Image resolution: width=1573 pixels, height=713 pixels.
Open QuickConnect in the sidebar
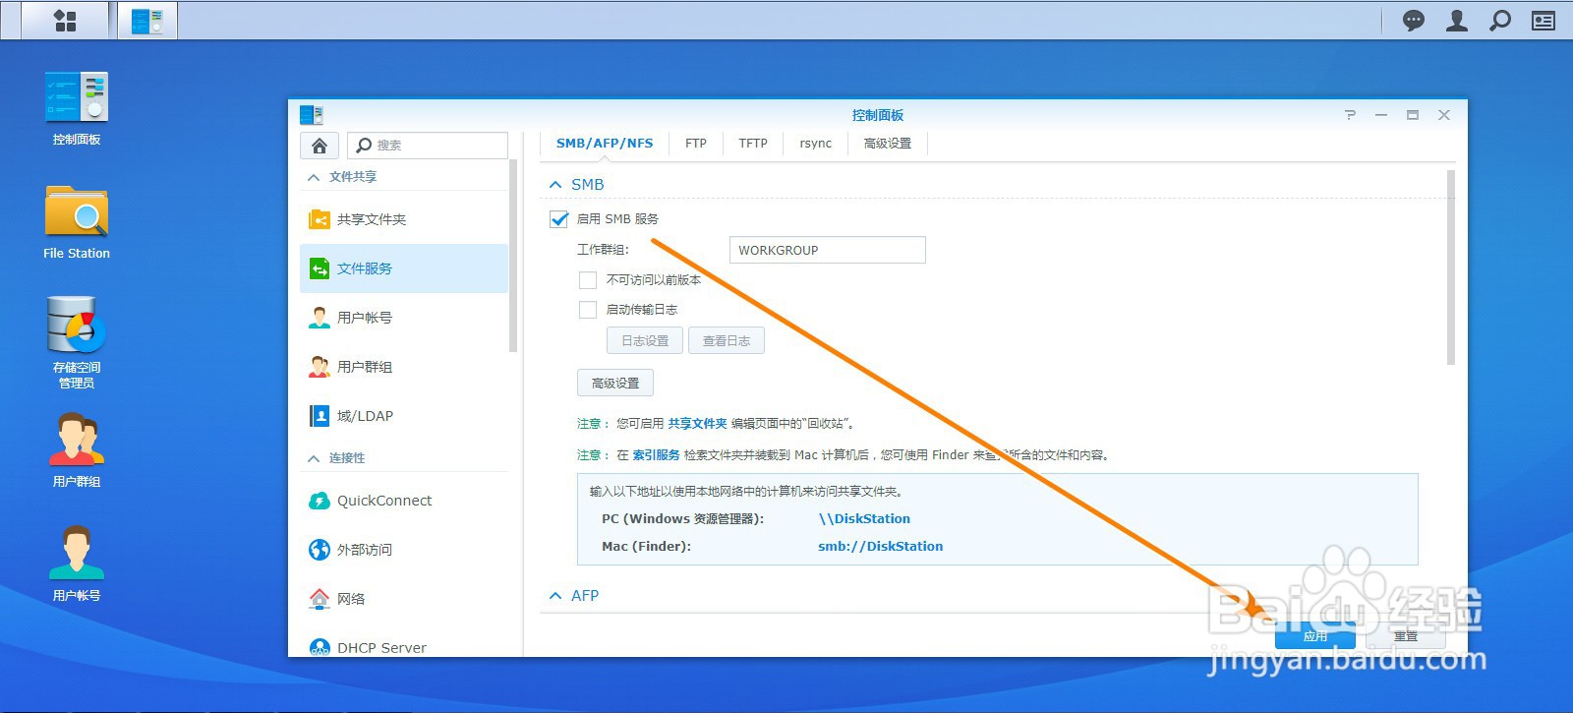tap(404, 501)
